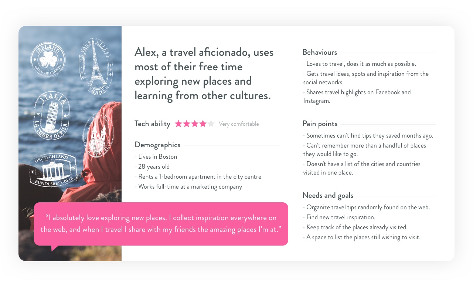Click the Eiffel Tower France stamp

tap(96, 67)
